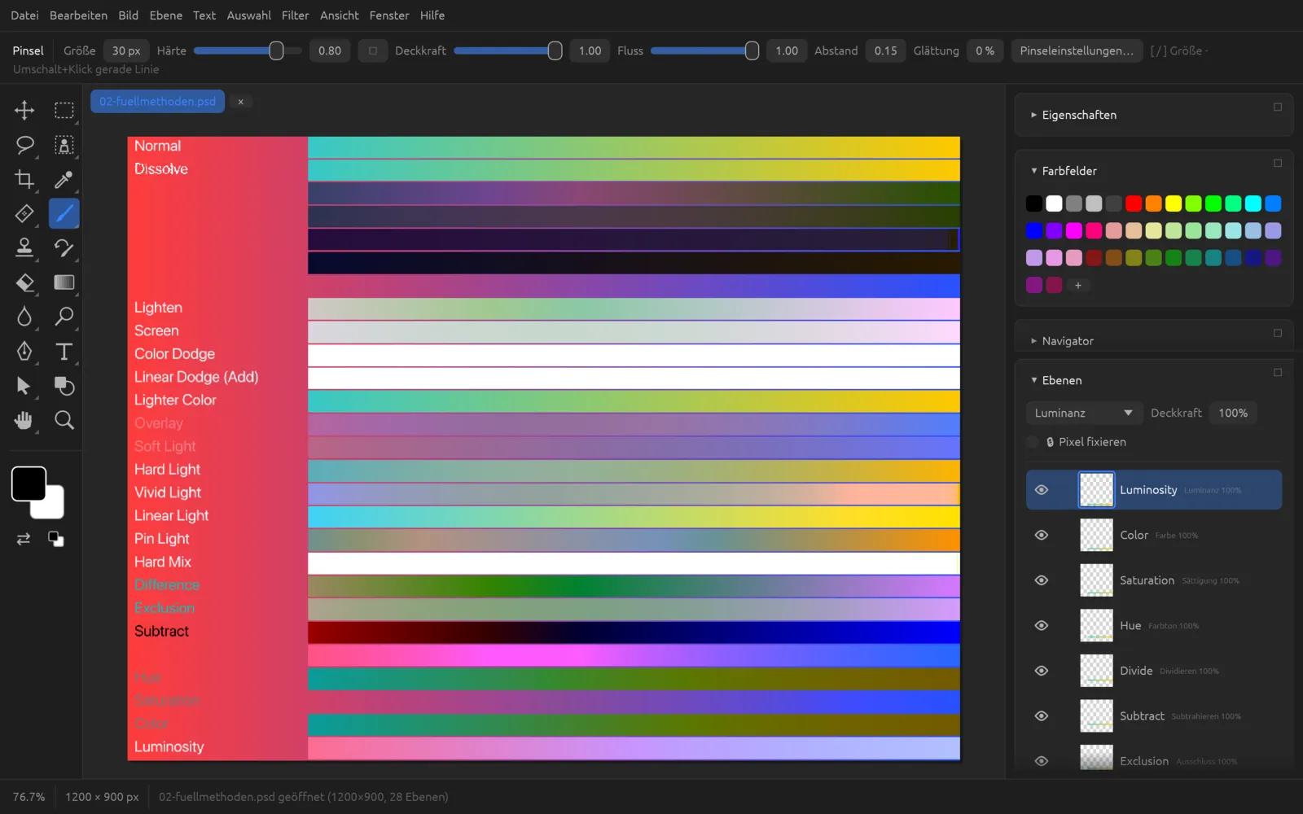
Task: Select the Lasso tool
Action: (24, 145)
